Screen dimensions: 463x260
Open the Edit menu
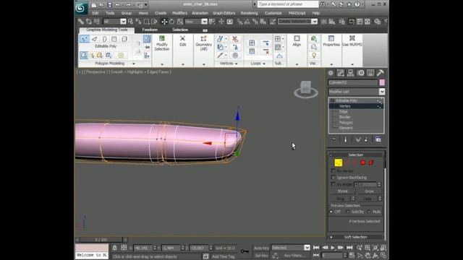[95, 13]
